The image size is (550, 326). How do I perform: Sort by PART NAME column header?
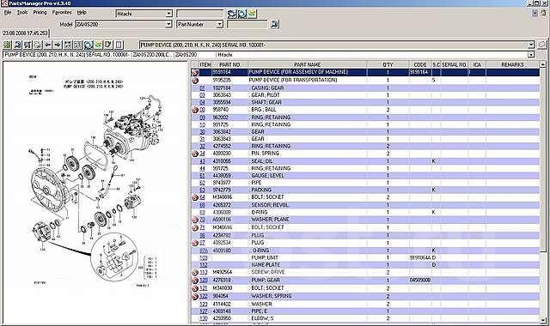(308, 65)
